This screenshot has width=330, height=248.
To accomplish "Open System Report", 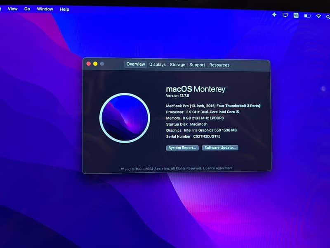I will [x=182, y=148].
